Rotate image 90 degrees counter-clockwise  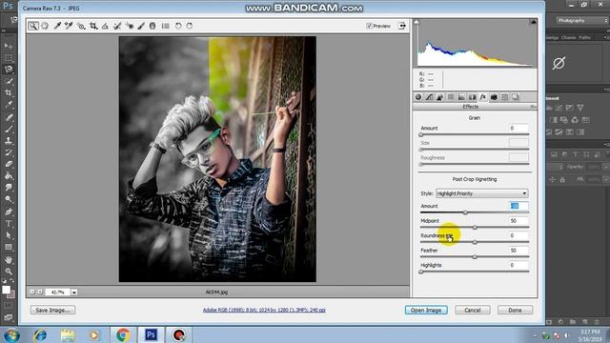[x=178, y=26]
